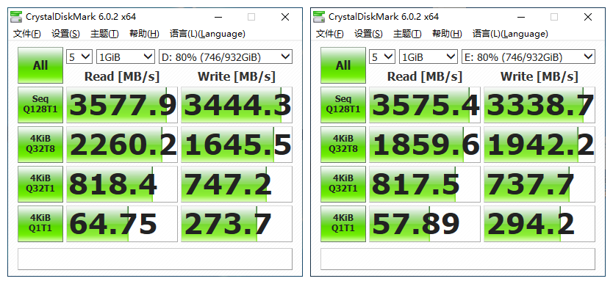Open 语言(L)(Language) menu in the right window

(x=511, y=34)
